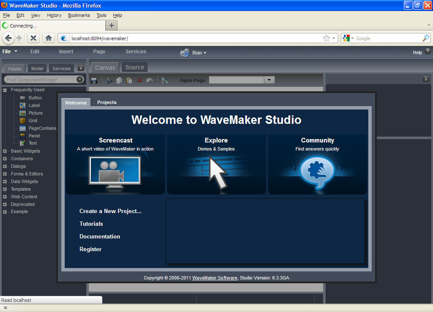Expand the Containers group
This screenshot has height=312, width=433.
5,159
